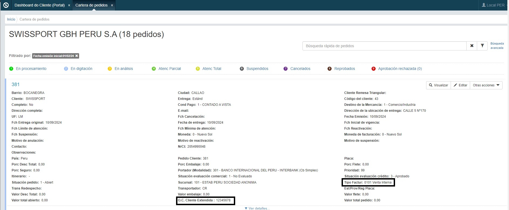Click O.C. Cliente Extendida value 12345678
The image size is (509, 210).
coord(223,200)
